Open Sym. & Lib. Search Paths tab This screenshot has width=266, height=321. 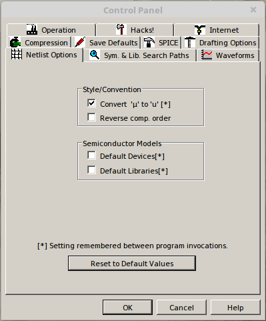click(x=139, y=55)
